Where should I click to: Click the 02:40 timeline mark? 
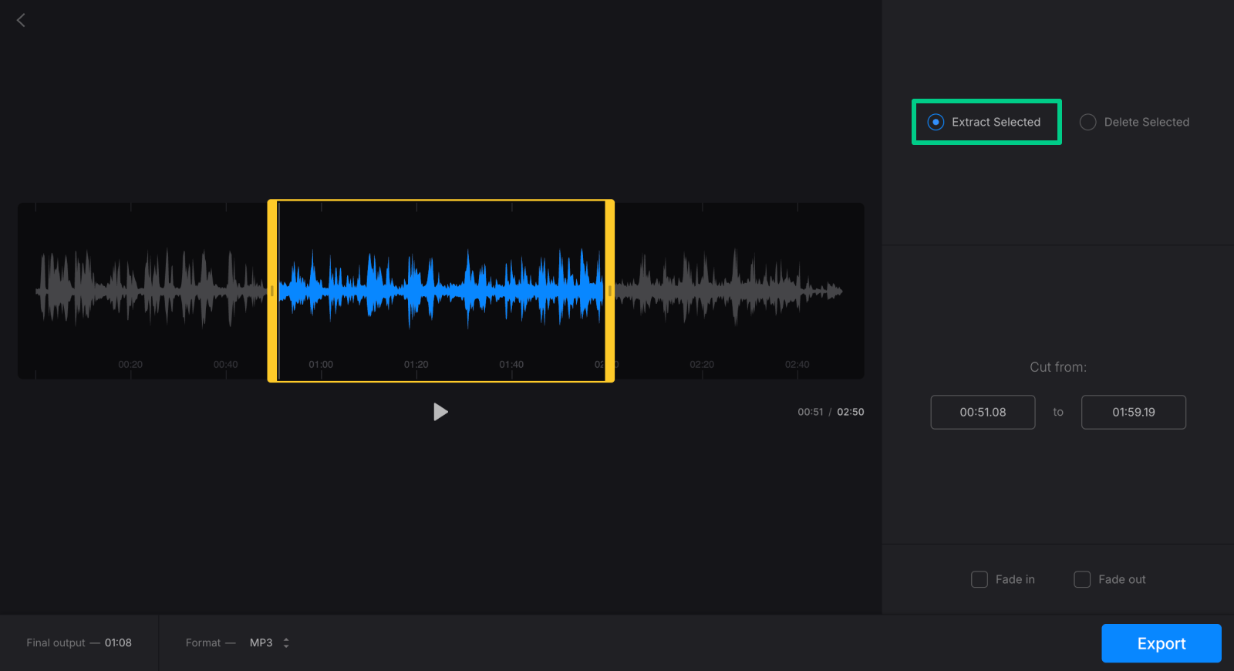tap(797, 364)
